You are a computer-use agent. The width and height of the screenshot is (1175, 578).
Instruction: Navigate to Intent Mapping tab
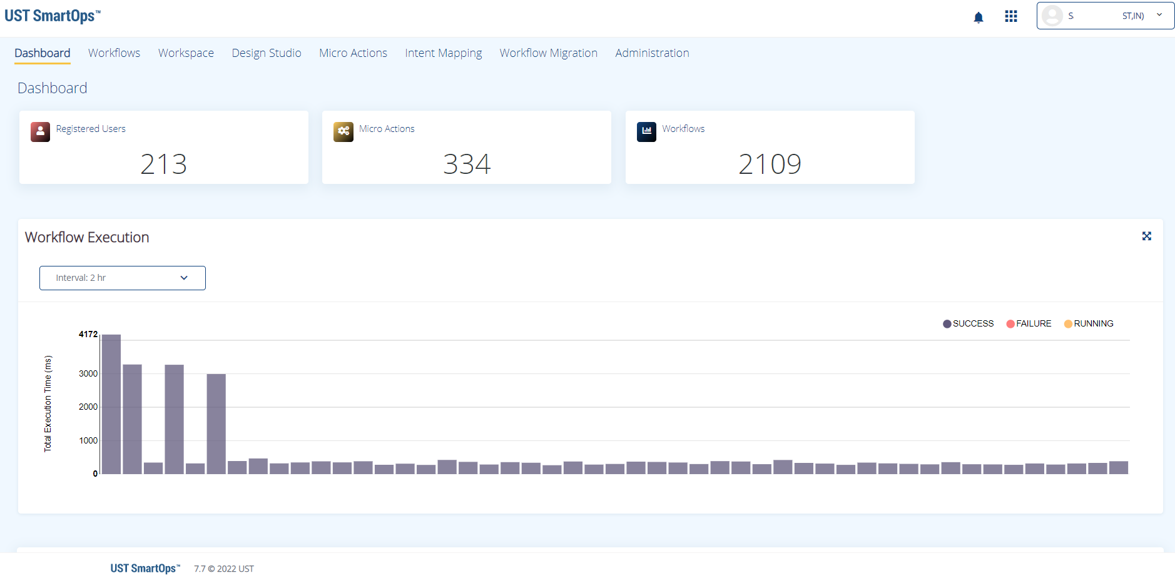coord(444,53)
